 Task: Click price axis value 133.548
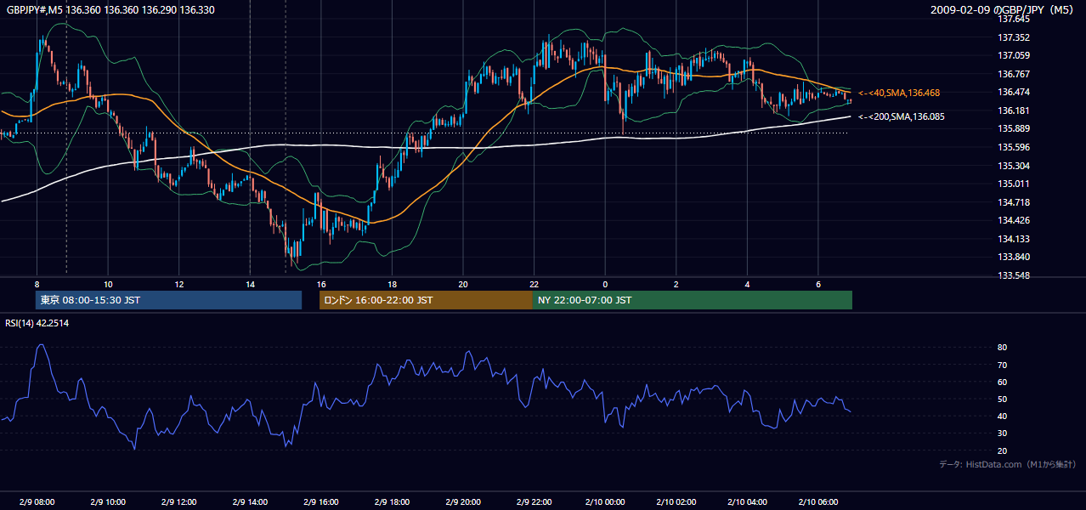[x=1014, y=275]
